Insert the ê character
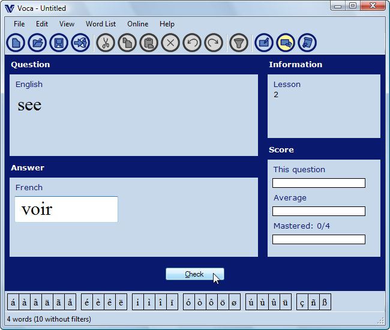 pos(110,302)
